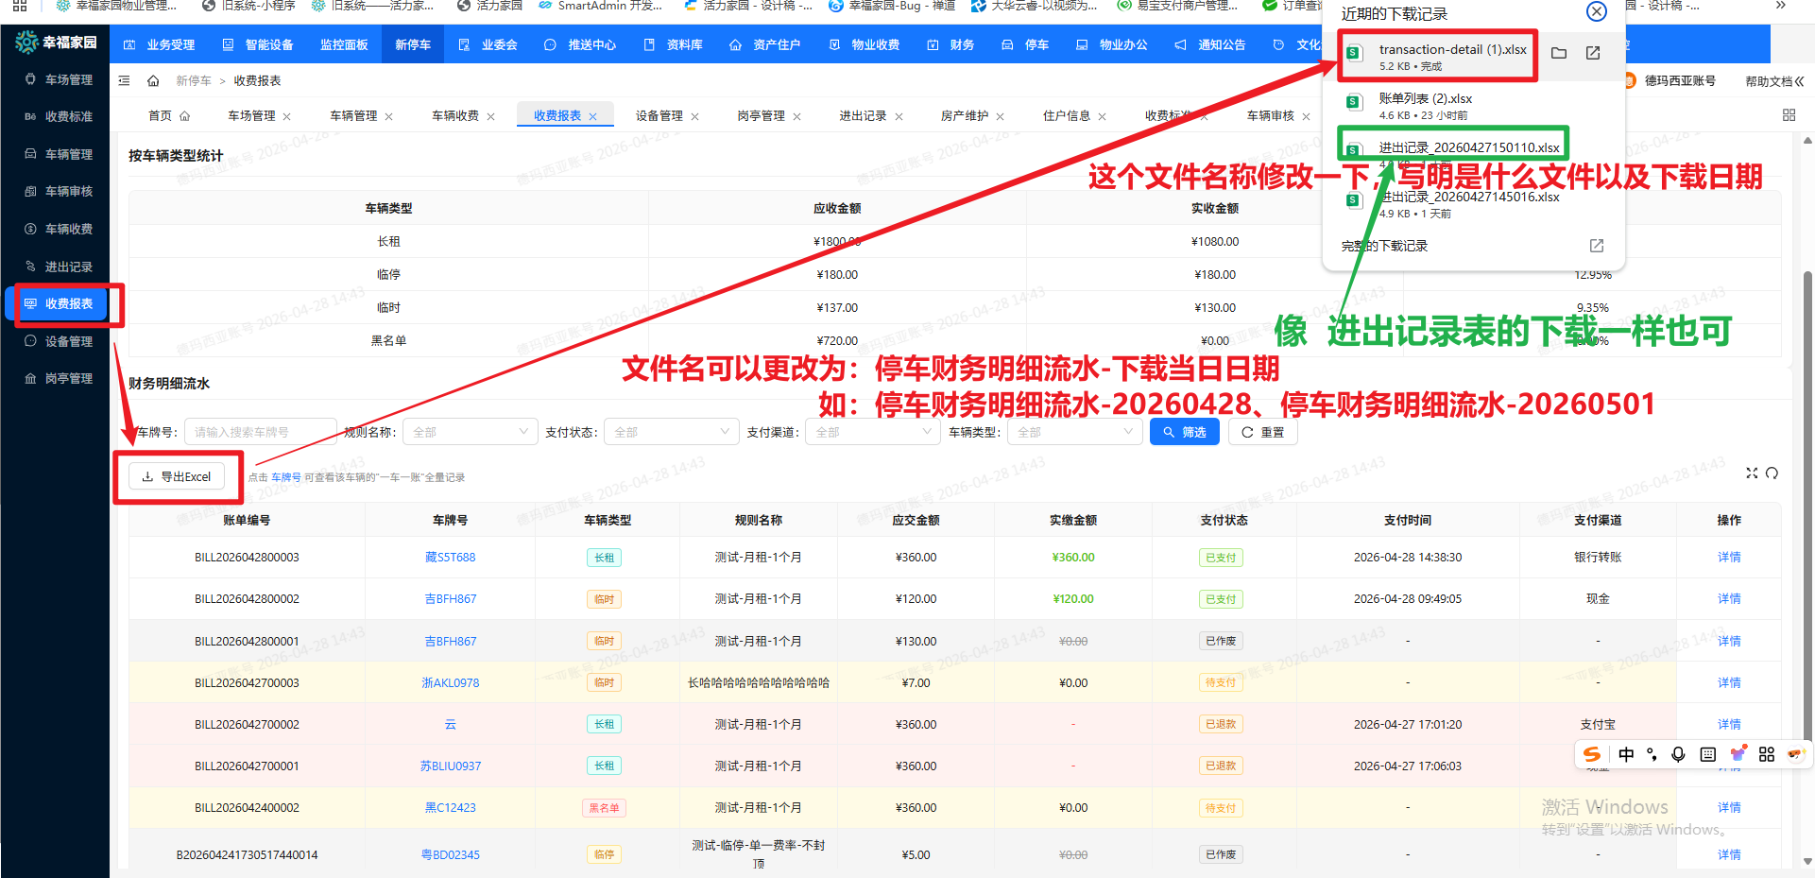This screenshot has height=878, width=1815.
Task: Open 物业收费 top menu
Action: (x=864, y=44)
